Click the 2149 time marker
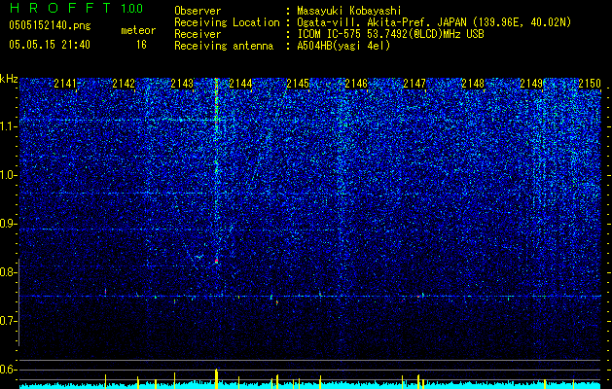This screenshot has height=389, width=612. click(x=531, y=84)
